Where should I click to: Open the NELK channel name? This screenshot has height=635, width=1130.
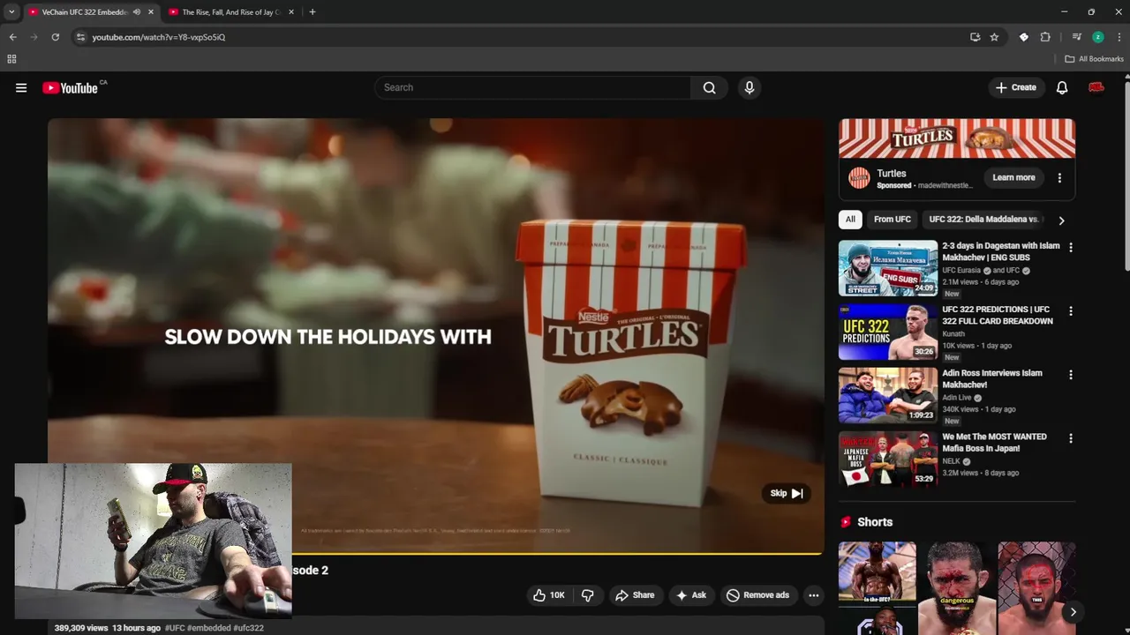pyautogui.click(x=952, y=461)
